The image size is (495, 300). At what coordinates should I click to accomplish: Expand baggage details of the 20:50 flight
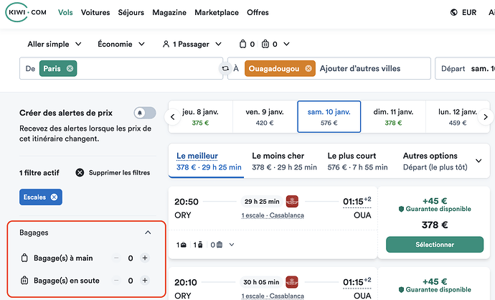click(x=232, y=245)
